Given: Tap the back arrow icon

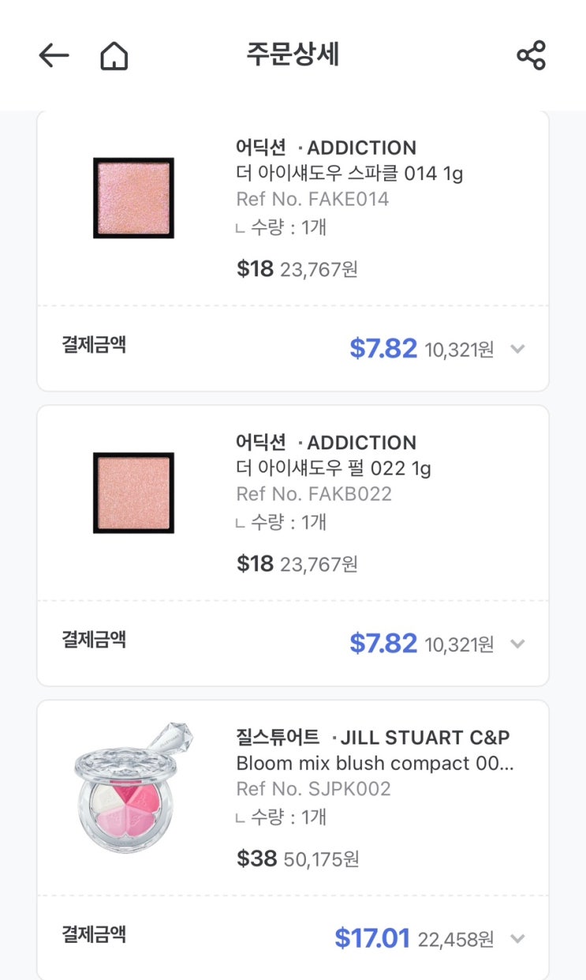Looking at the screenshot, I should click(54, 55).
